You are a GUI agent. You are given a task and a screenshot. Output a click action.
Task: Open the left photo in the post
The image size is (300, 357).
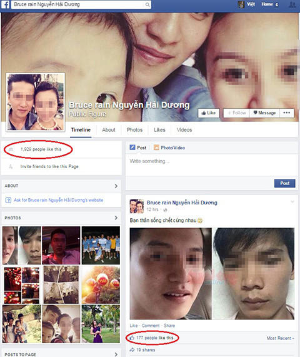click(x=171, y=273)
